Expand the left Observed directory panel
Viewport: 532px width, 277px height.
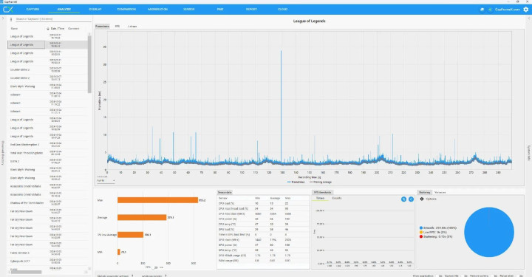point(3,18)
